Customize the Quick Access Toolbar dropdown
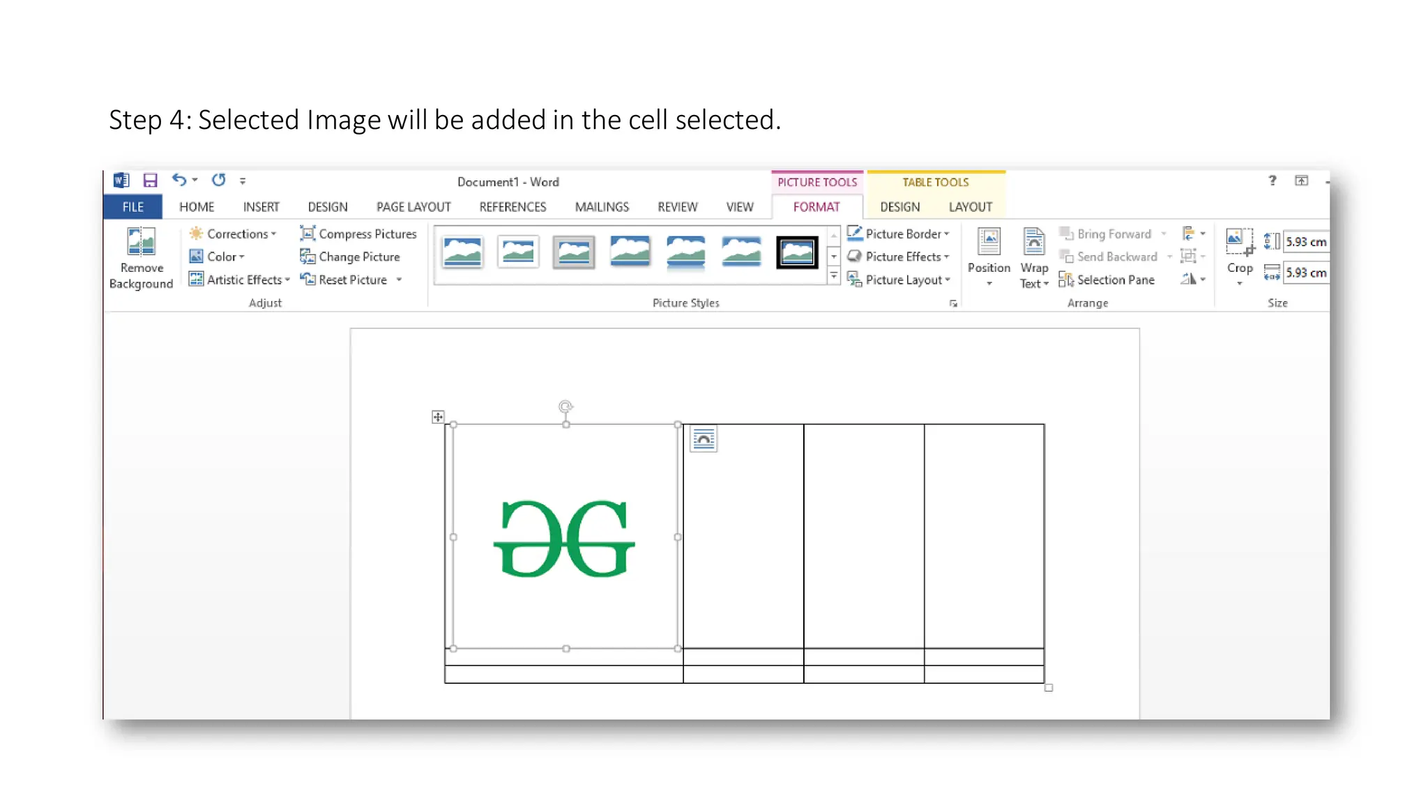The height and width of the screenshot is (803, 1428). pyautogui.click(x=243, y=181)
